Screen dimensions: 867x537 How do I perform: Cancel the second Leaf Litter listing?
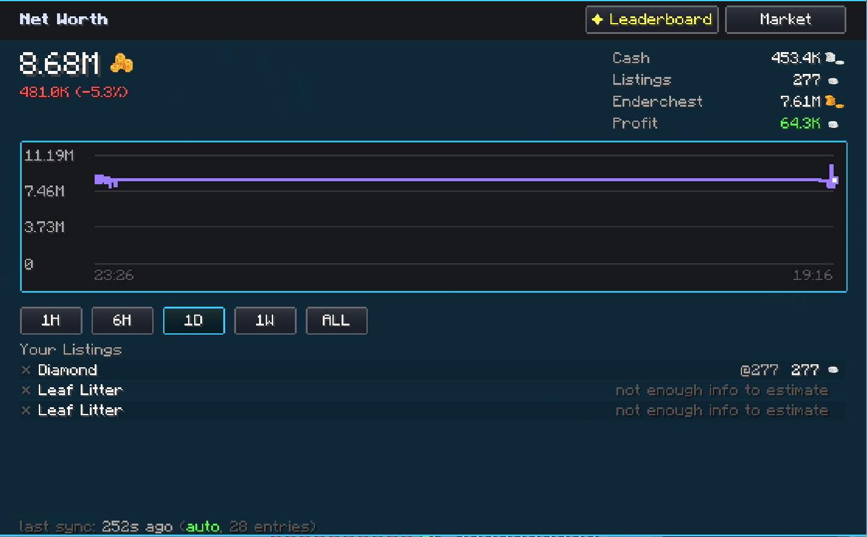point(26,410)
